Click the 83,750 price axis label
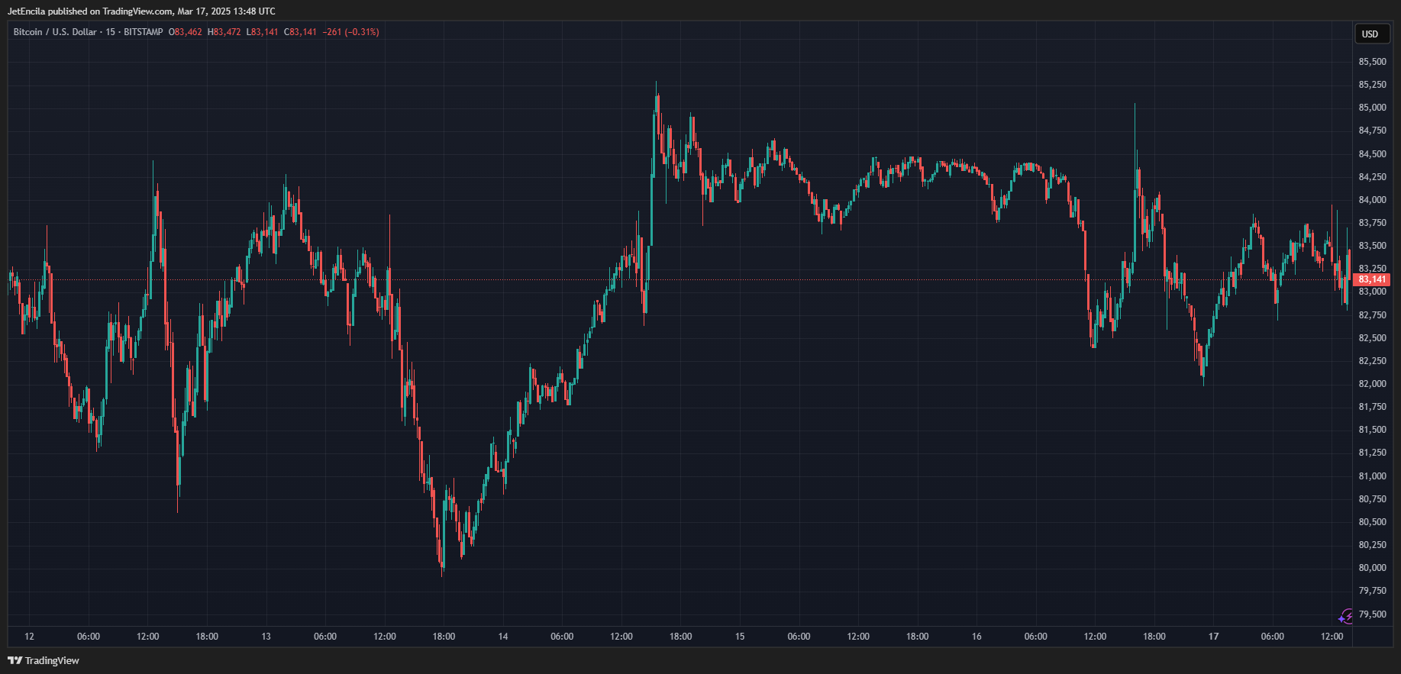 pos(1372,223)
